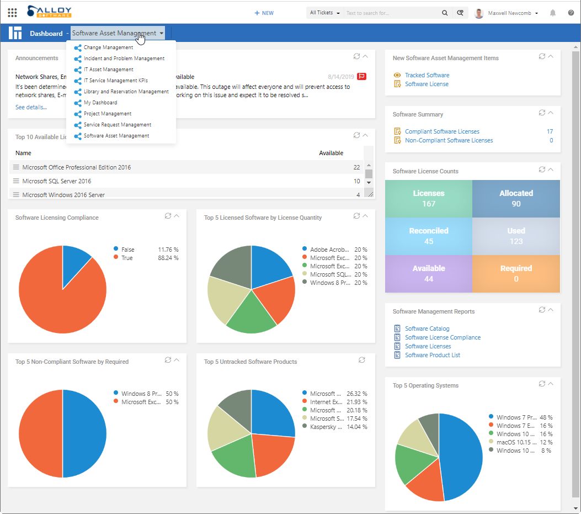Open the help question mark icon
Screen dimensions: 581x514
(571, 13)
